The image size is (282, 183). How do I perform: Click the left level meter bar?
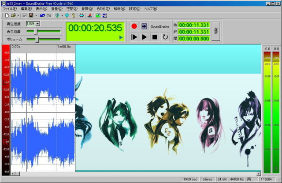pyautogui.click(x=267, y=113)
